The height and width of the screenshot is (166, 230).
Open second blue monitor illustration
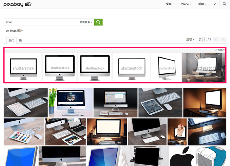103,156
